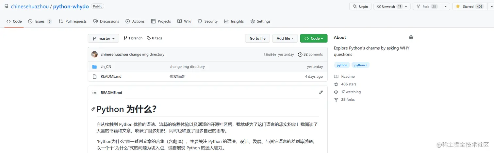Unpin the repository with the Unpin button
This screenshot has width=494, height=153.
pyautogui.click(x=360, y=6)
